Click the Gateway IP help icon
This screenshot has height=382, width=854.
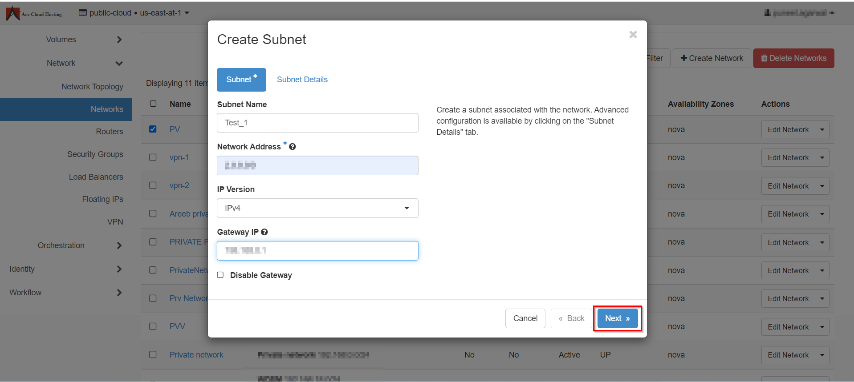(x=264, y=232)
